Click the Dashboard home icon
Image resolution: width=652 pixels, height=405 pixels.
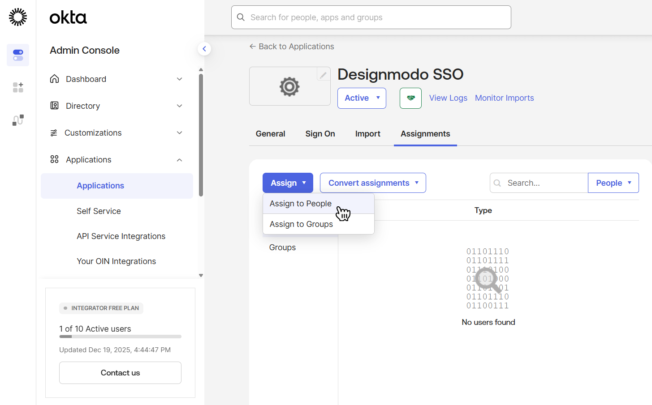[x=54, y=79]
